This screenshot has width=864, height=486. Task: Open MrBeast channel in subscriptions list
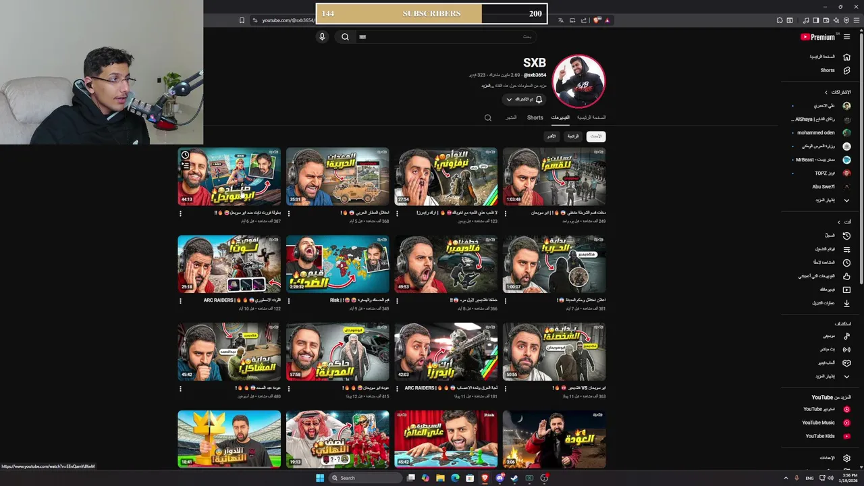point(822,160)
